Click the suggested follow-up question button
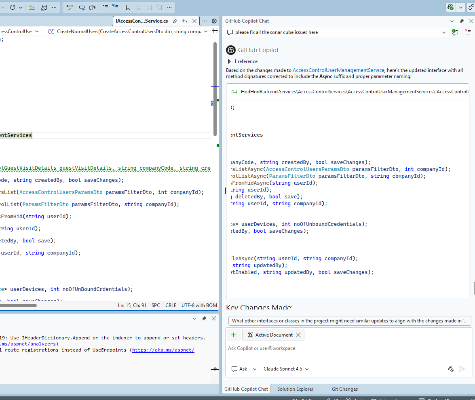Image resolution: width=475 pixels, height=400 pixels. pyautogui.click(x=350, y=321)
